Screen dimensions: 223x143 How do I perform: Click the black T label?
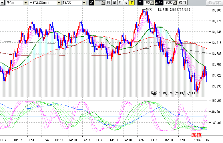(140, 3)
